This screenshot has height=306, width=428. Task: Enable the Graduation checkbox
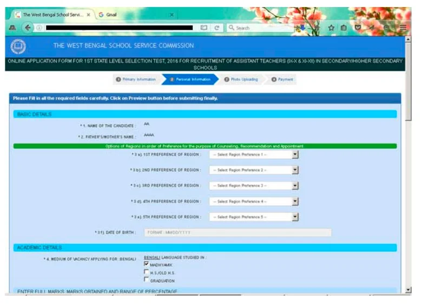(x=146, y=280)
